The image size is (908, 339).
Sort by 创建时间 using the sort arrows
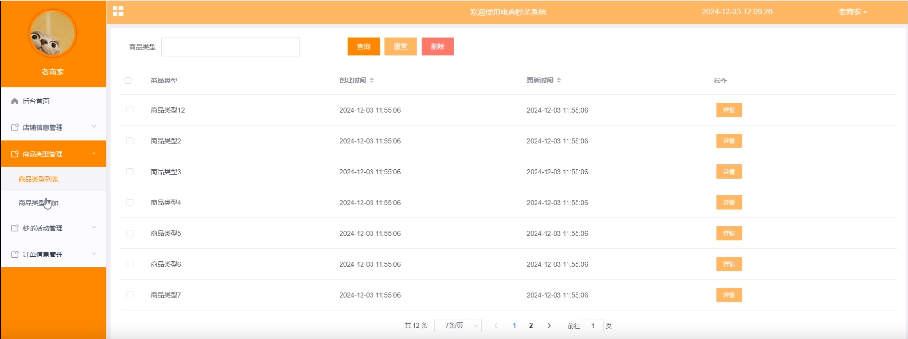(x=371, y=80)
